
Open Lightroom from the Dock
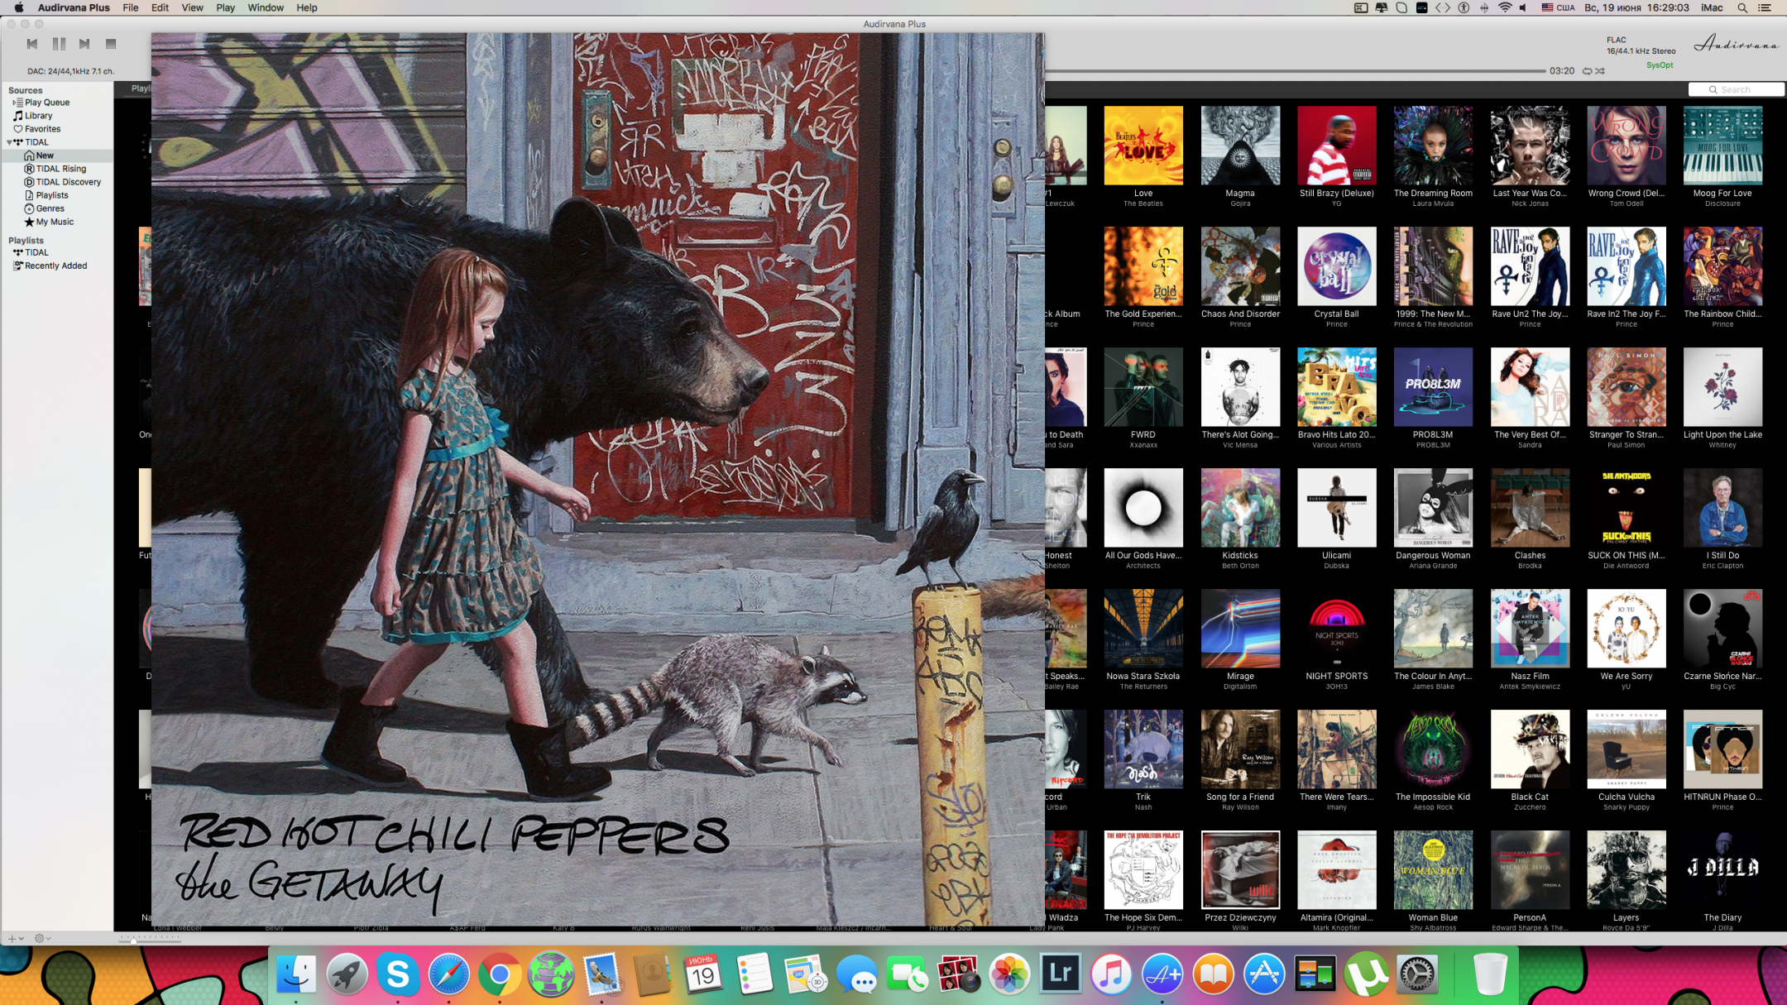coord(1060,974)
